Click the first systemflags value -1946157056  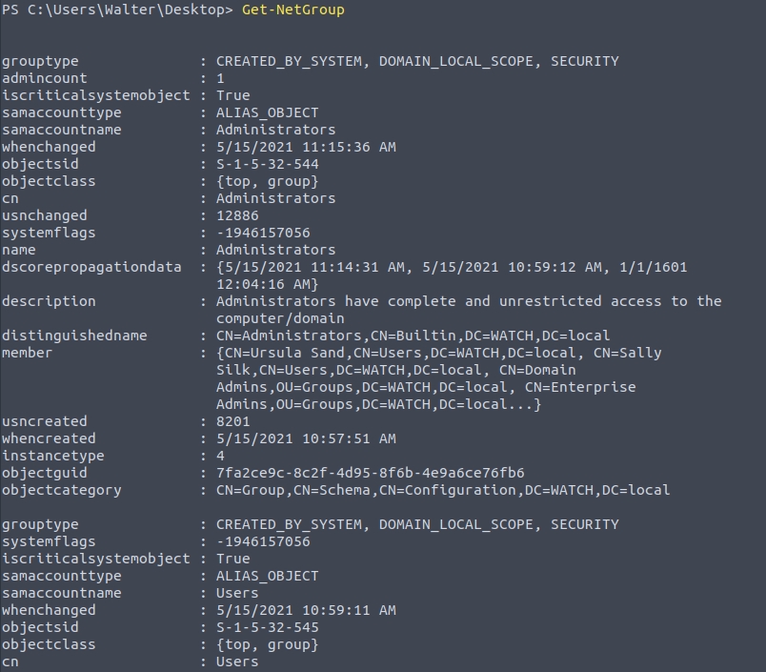(x=263, y=233)
